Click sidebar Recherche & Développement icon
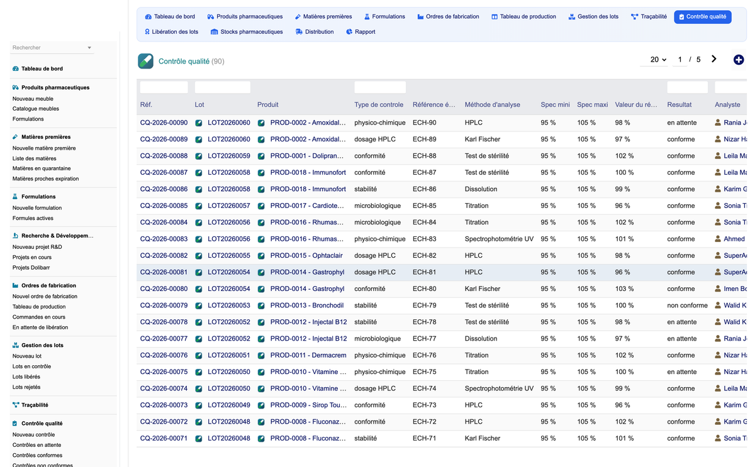 click(16, 236)
